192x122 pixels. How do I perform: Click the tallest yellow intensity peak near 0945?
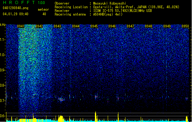(x=96, y=116)
